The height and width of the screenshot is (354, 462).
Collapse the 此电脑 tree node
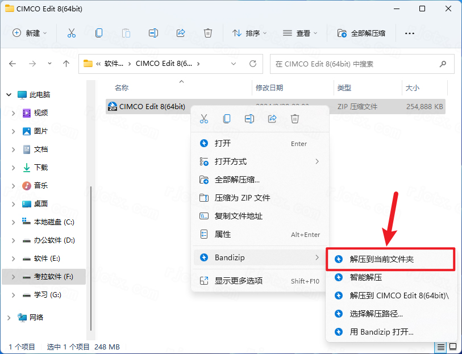tap(9, 95)
